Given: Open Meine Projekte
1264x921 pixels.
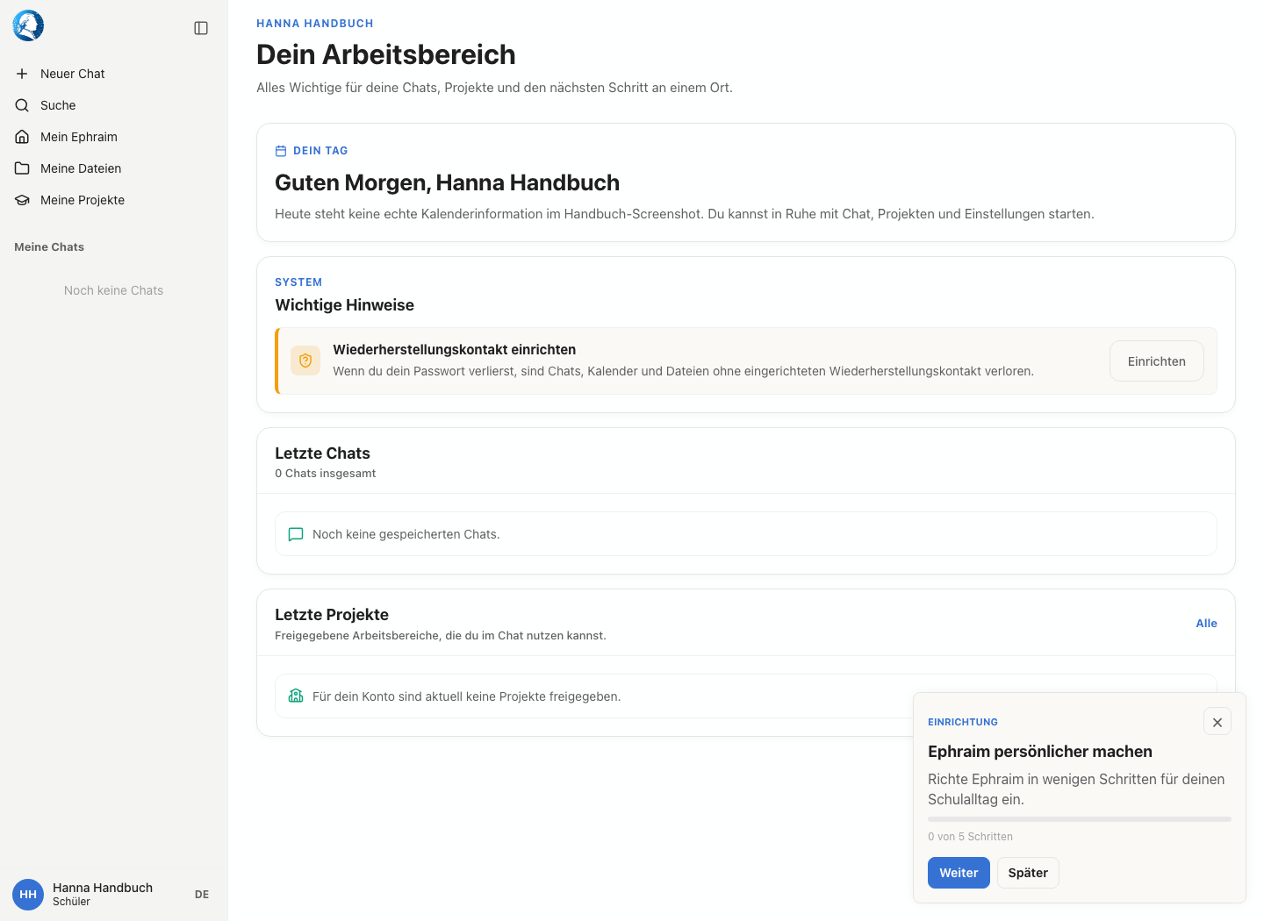Looking at the screenshot, I should tap(114, 200).
